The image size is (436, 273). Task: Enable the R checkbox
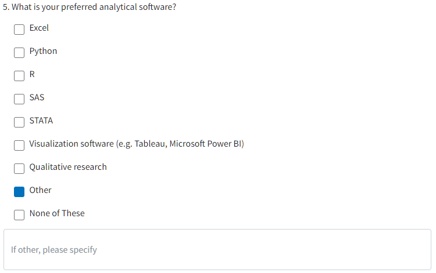click(x=19, y=75)
